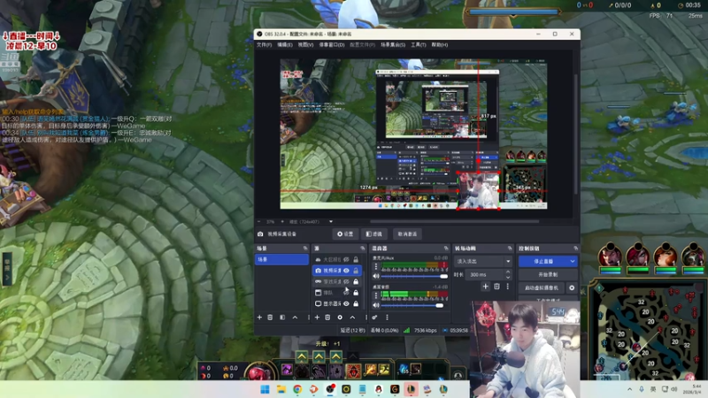
Task: Mute the 麦克风/Aux channel speaker icon
Action: pos(376,276)
